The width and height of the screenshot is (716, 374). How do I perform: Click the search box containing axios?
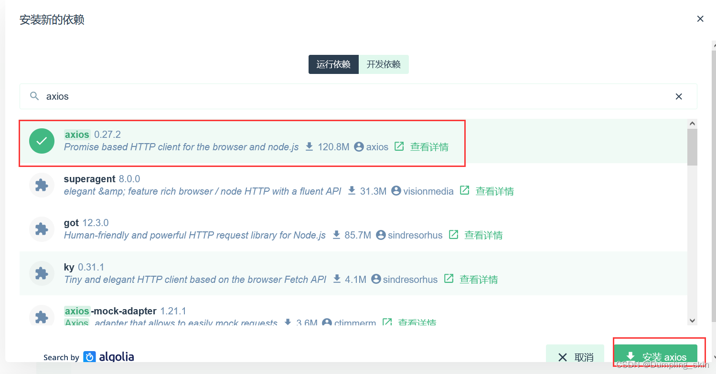[358, 96]
